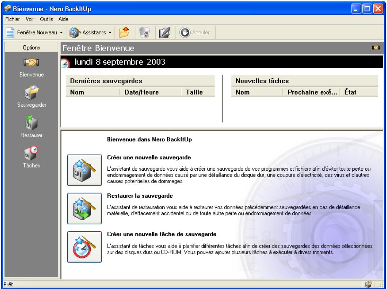Open the Fichier menu

coord(13,19)
